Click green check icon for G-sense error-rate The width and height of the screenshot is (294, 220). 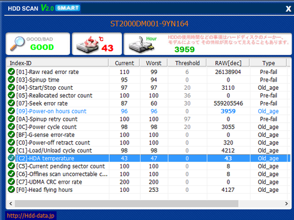click(x=11, y=134)
